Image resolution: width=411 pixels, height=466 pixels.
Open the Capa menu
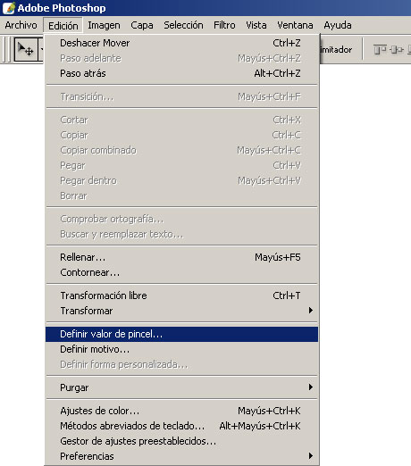point(142,25)
